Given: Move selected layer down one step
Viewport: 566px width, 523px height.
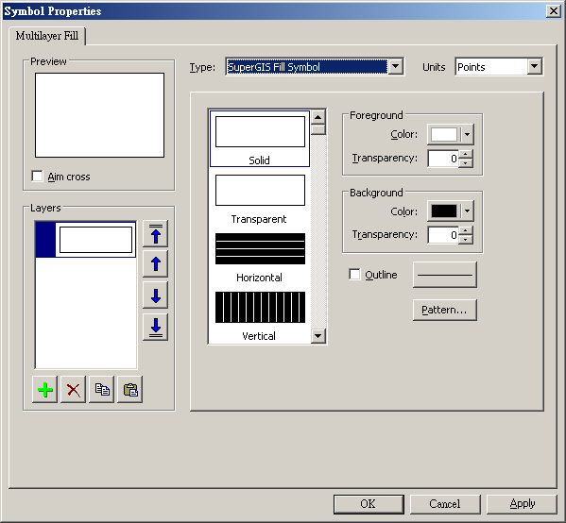Looking at the screenshot, I should point(156,295).
